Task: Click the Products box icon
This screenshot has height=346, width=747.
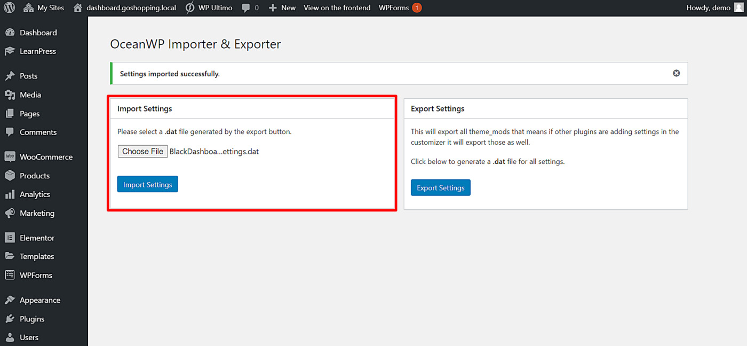Action: tap(10, 176)
